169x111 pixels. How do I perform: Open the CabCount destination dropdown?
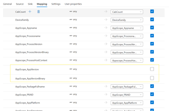tap(127, 12)
